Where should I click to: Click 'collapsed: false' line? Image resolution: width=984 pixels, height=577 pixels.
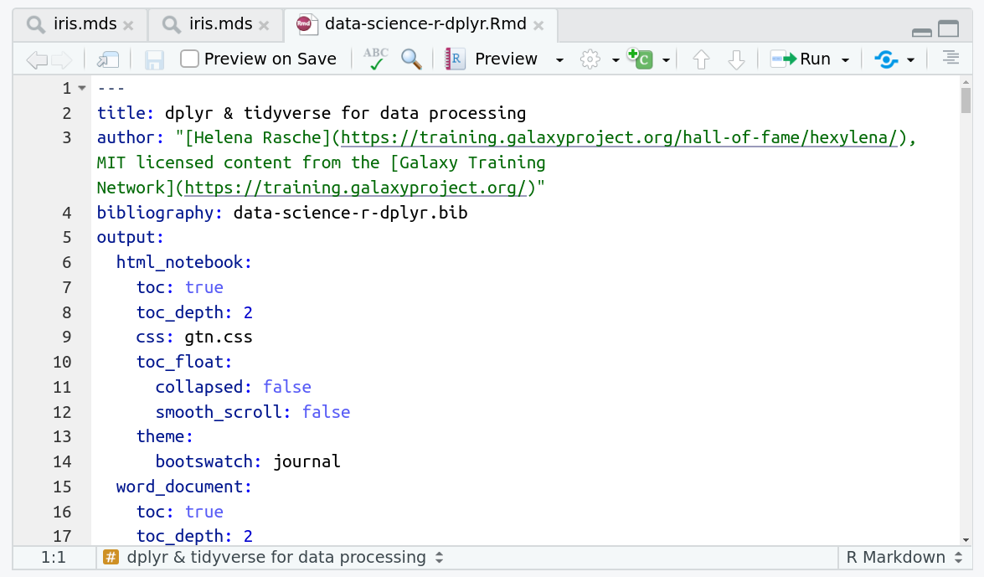pos(234,387)
